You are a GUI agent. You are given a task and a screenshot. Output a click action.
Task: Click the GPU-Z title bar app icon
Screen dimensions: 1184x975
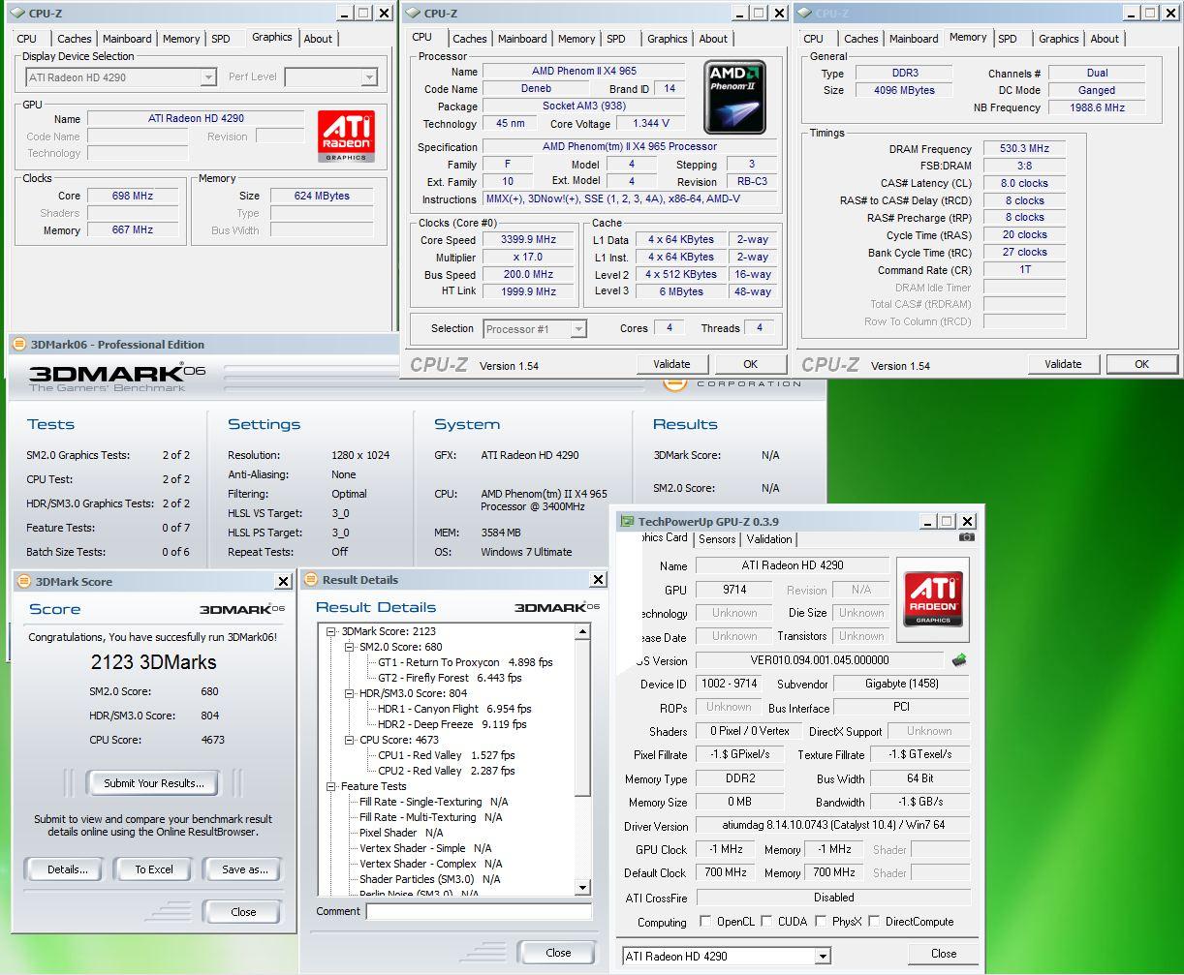click(628, 522)
